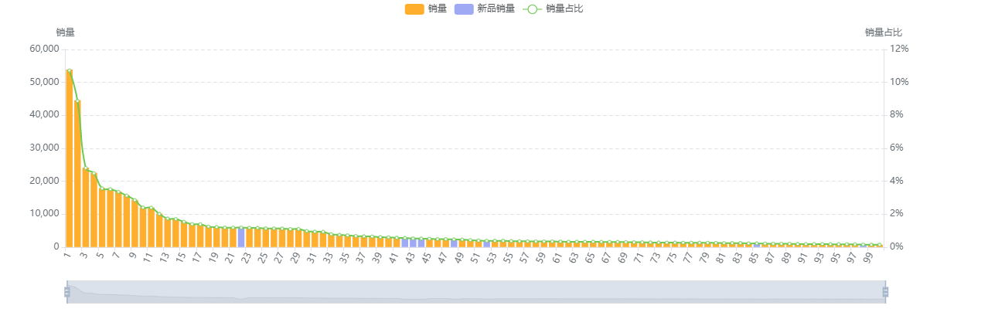Viewport: 988px width, 309px height.
Task: Toggle the orange 销量 legend item
Action: (x=425, y=8)
